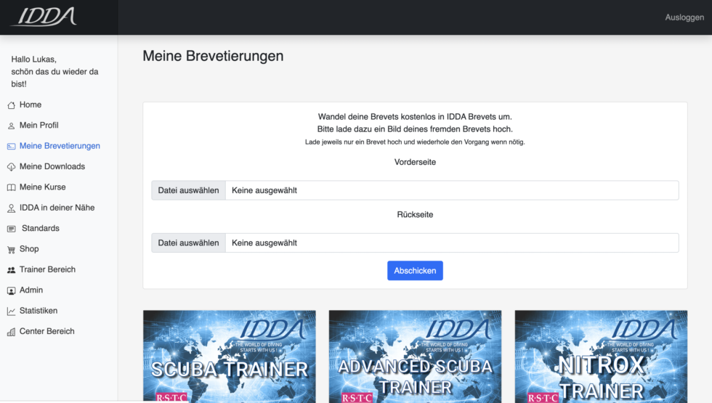Click the cloud download icon for Meine Downloads

pyautogui.click(x=11, y=167)
